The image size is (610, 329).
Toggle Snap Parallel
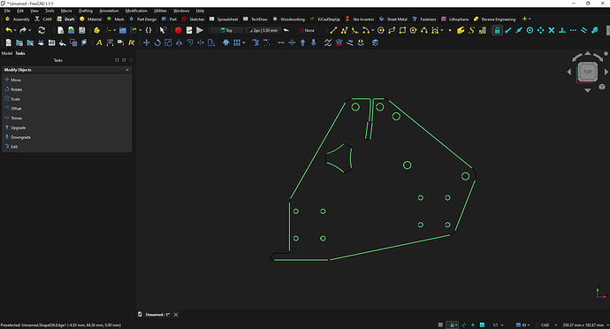tap(584, 30)
